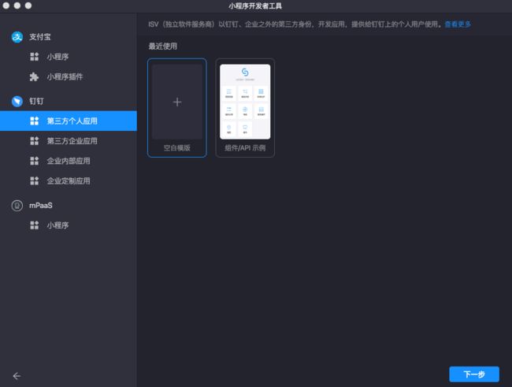Open the 查看更多 link

pos(458,24)
